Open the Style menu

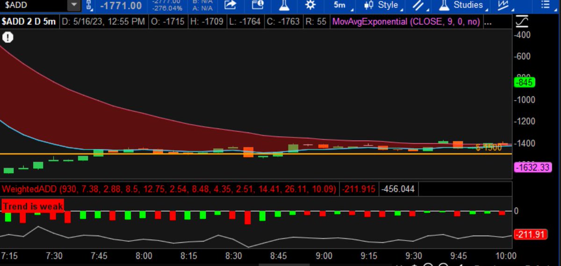tap(383, 5)
